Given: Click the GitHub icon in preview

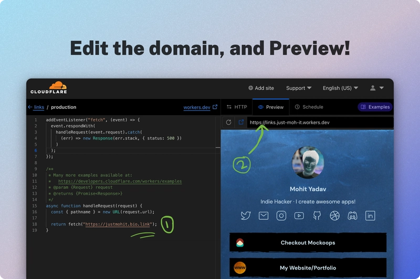Looking at the screenshot, I should click(x=317, y=216).
